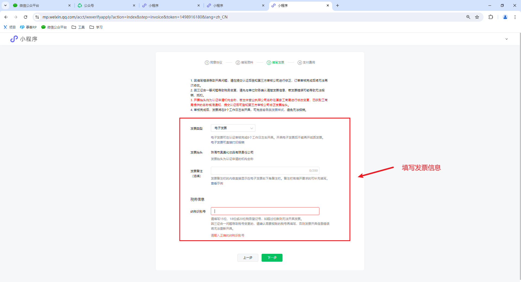This screenshot has height=282, width=521.
Task: Restore down the browser window
Action: [502, 5]
